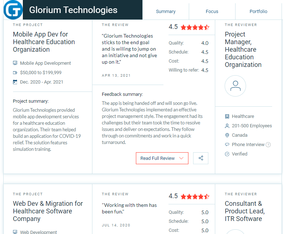Click the share icon button
The image size is (283, 234).
pos(201,158)
